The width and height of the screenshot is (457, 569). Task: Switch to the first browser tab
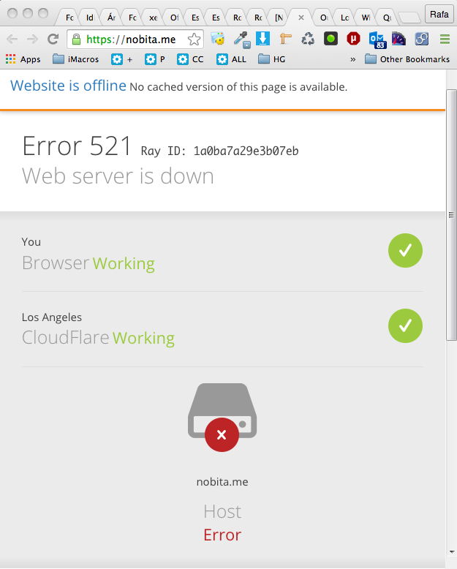pyautogui.click(x=69, y=16)
